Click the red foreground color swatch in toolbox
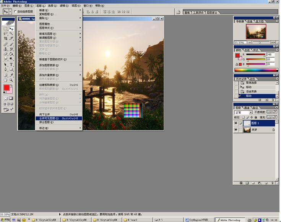Viewport: 281px width, 222px height. pyautogui.click(x=6, y=88)
